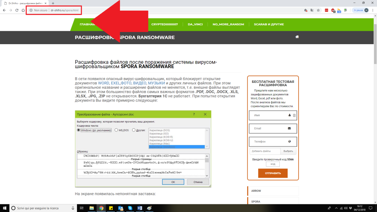Screen dimensions: 377x212
Task: Open the translate page icon in address bar
Action: (x=312, y=10)
